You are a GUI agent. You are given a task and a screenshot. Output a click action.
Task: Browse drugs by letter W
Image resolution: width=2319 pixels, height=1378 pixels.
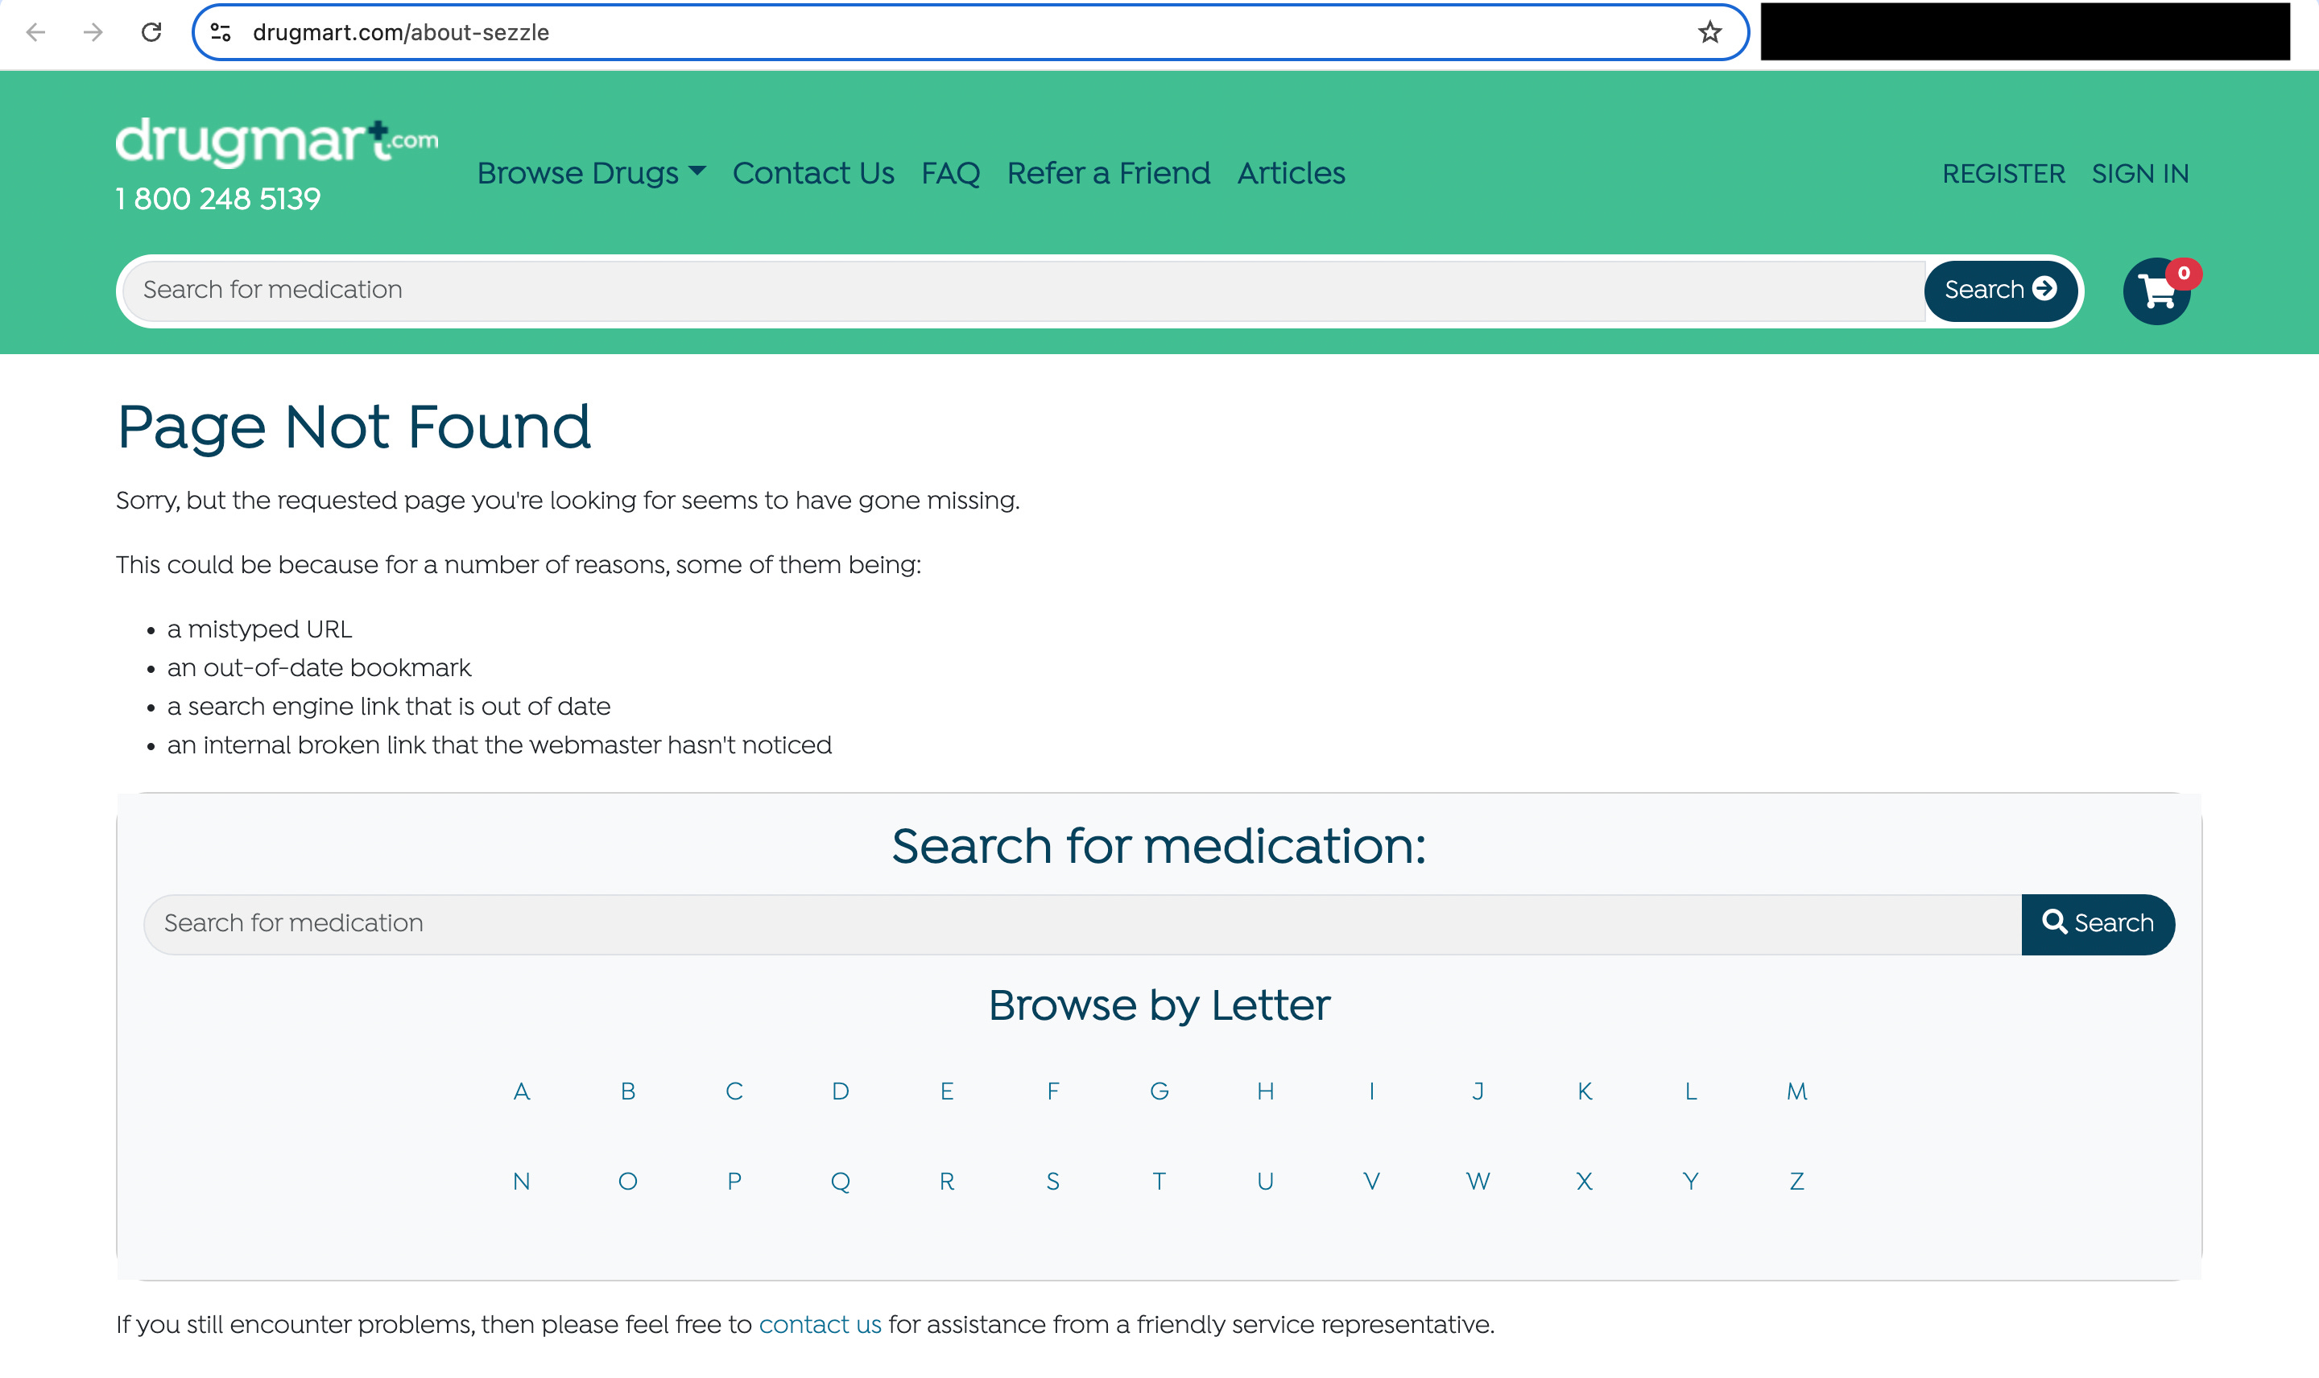click(x=1478, y=1182)
